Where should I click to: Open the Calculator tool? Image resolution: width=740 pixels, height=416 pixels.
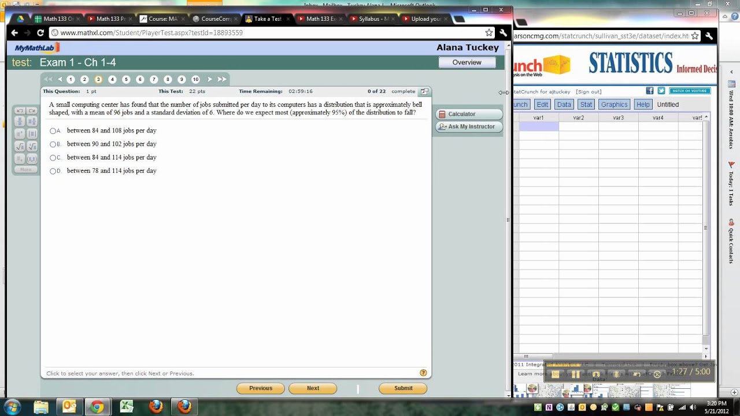coord(469,114)
